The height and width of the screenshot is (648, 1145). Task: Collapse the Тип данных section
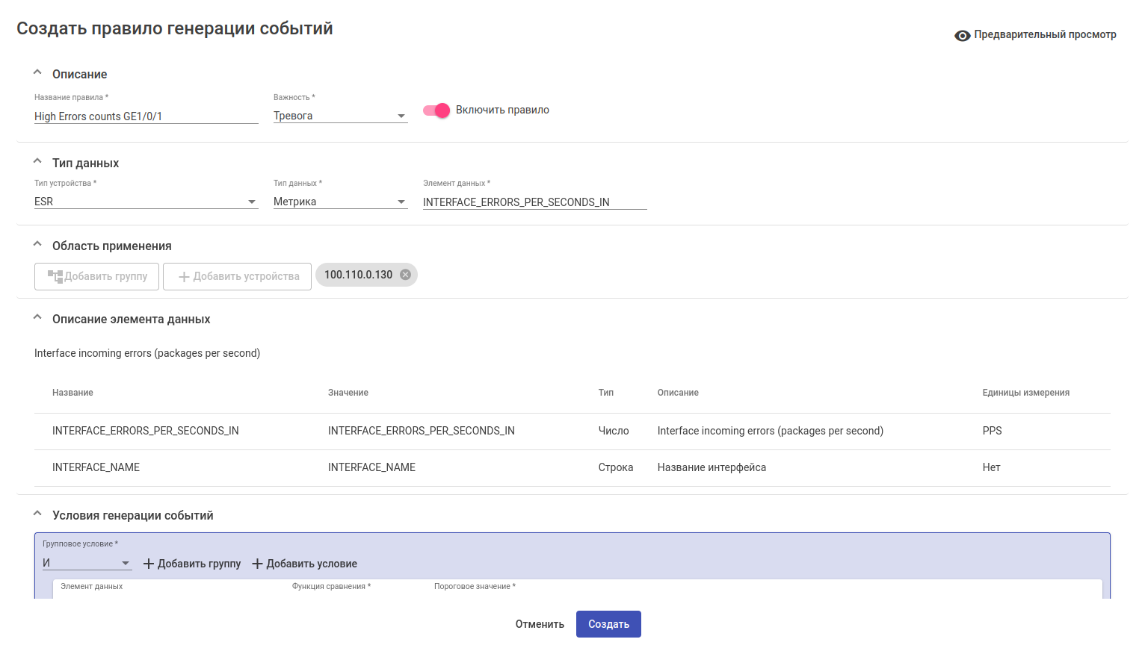(x=37, y=162)
